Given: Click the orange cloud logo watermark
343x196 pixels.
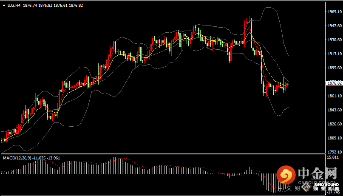Looking at the screenshot, I should (x=286, y=175).
